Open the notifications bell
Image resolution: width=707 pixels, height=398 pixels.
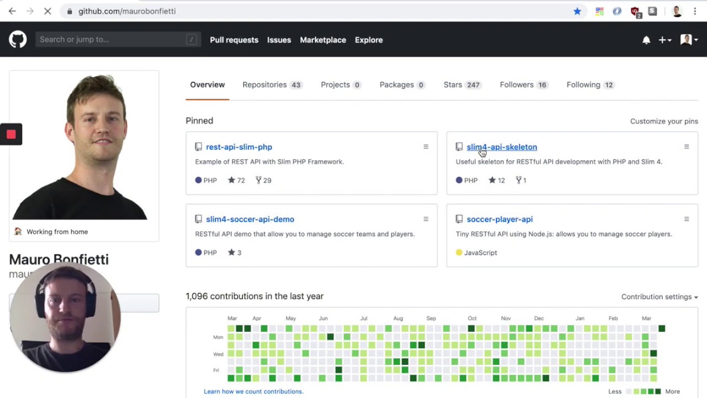coord(646,40)
